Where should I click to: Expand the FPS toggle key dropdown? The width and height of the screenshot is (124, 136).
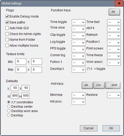pos(78,49)
